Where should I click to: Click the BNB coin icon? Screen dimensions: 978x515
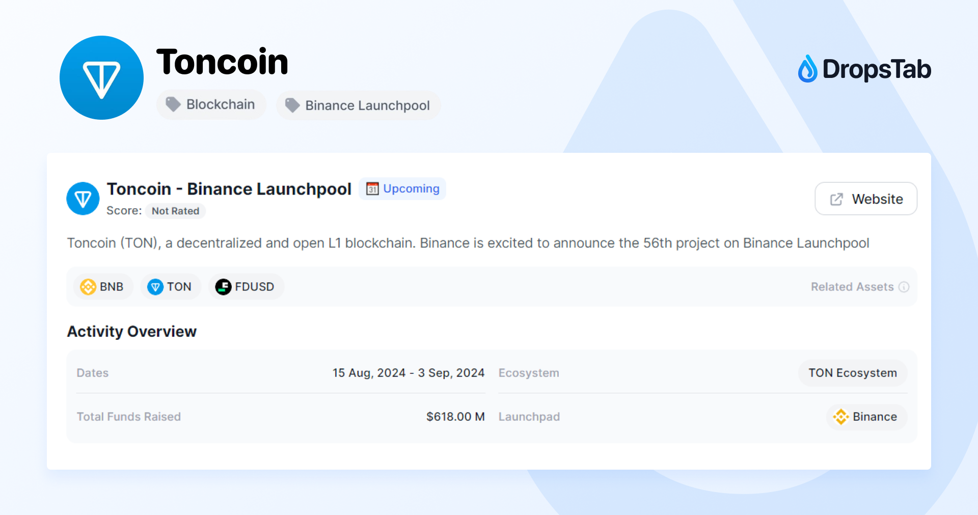[88, 287]
